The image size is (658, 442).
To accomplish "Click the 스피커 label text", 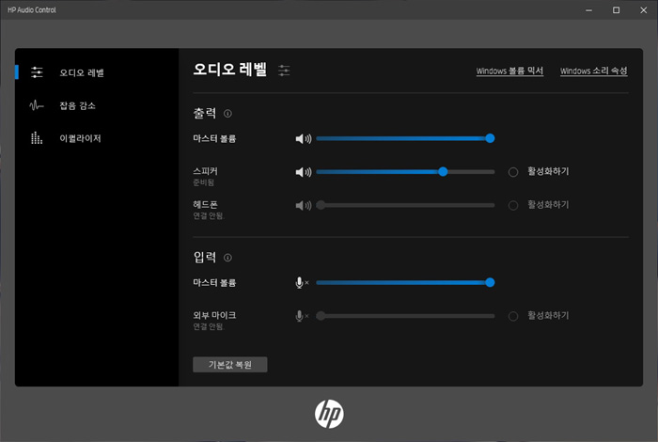I will [205, 171].
